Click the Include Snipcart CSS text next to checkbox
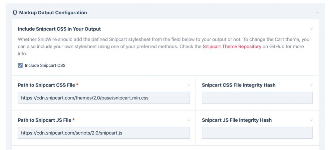Screen dimensions: 333x150 pyautogui.click(x=45, y=66)
